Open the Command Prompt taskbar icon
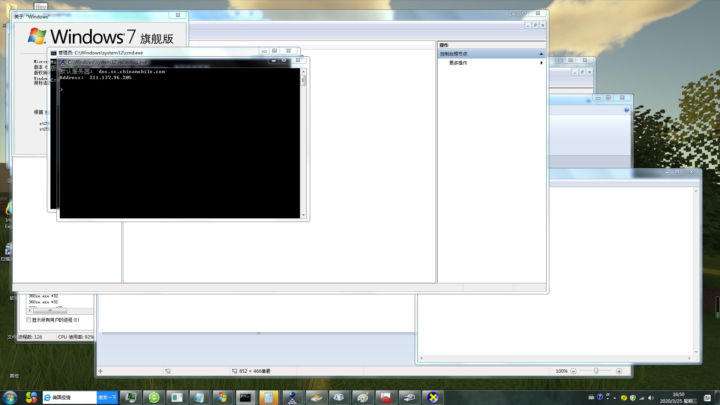 [245, 397]
